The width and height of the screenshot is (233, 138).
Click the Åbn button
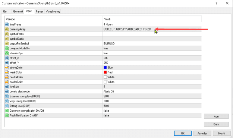point(216,116)
